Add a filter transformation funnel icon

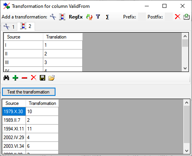click(98, 17)
